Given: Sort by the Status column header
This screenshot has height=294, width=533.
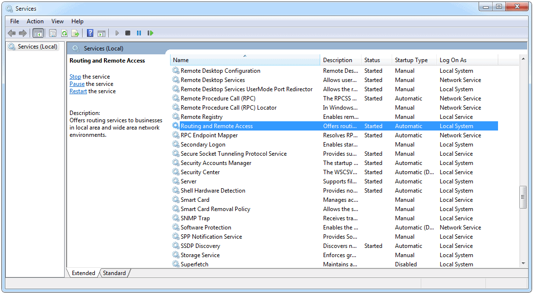Looking at the screenshot, I should [x=377, y=60].
